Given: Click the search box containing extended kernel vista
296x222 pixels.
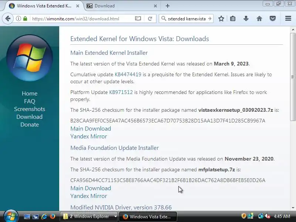Looking at the screenshot, I should (186, 19).
